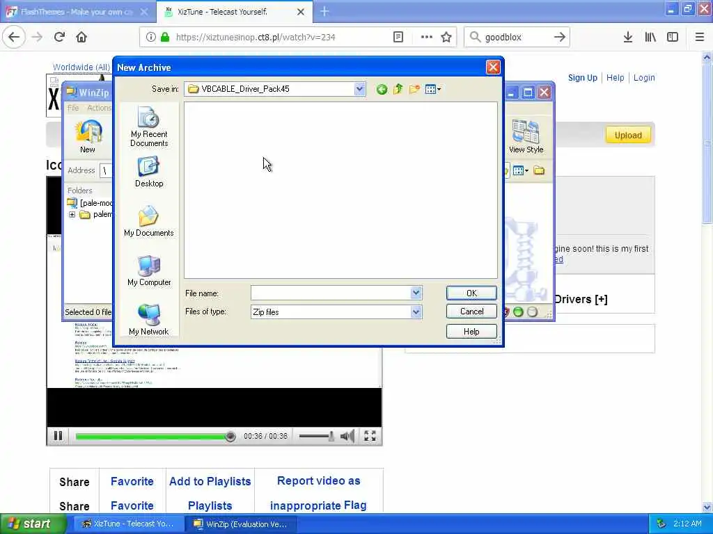Switch to XizTune taskbar button

129,524
